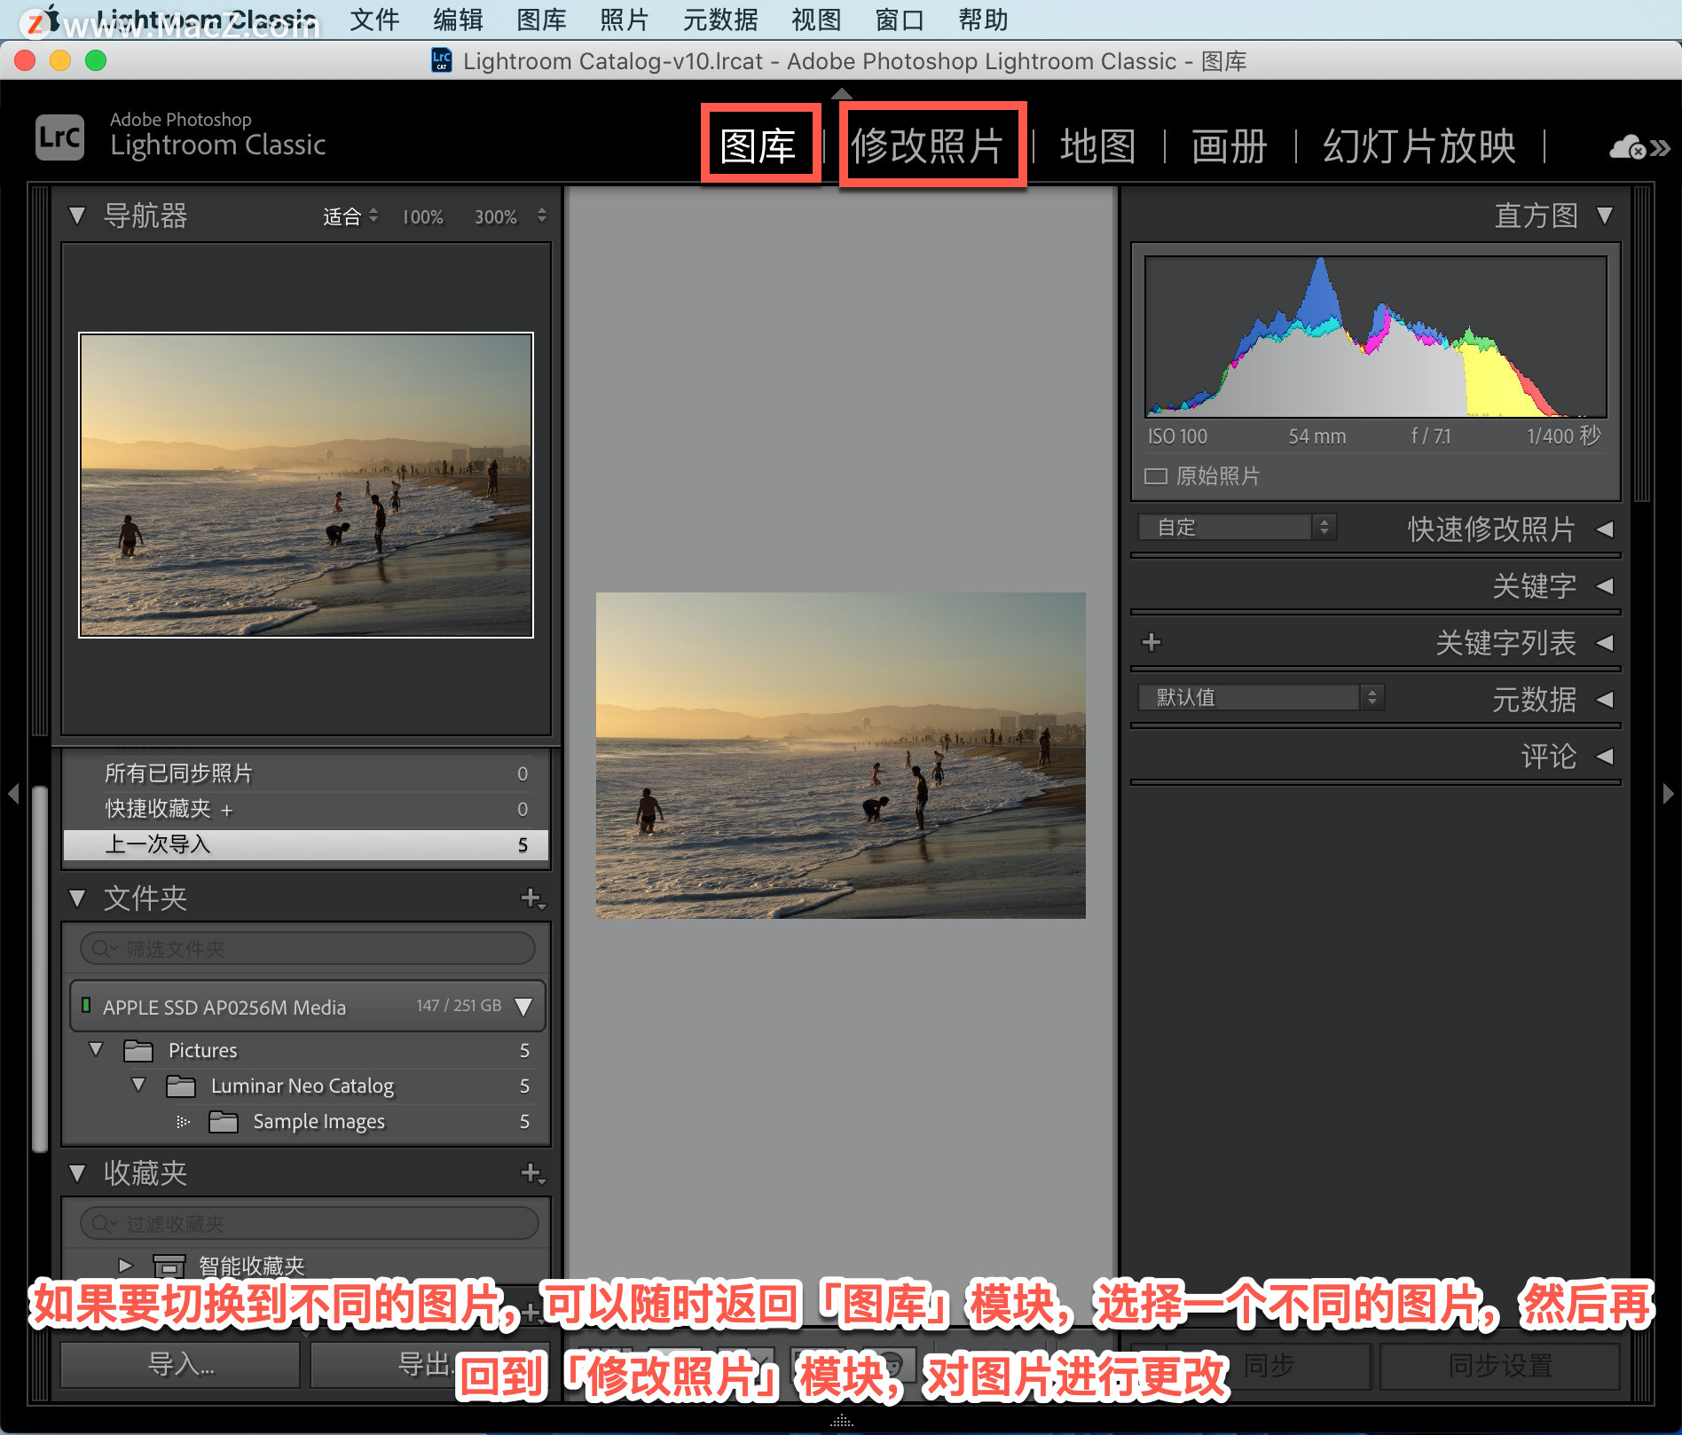Open the navigator fit mode dropdown 适合

click(x=350, y=216)
